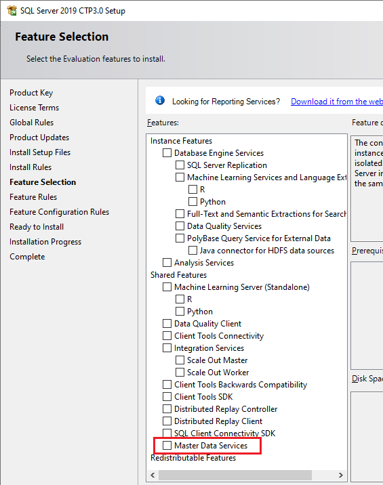Tick the Integration Services checkbox
This screenshot has height=485, width=383.
click(x=167, y=348)
